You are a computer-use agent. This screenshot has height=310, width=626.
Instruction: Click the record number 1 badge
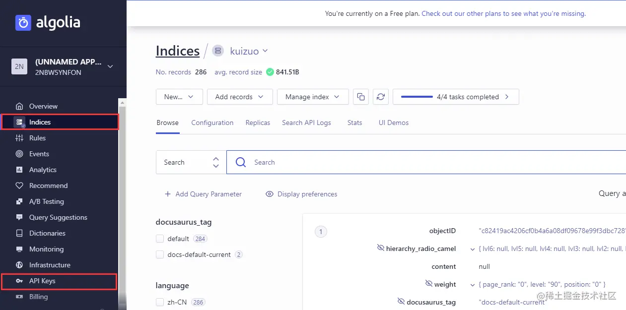[321, 232]
